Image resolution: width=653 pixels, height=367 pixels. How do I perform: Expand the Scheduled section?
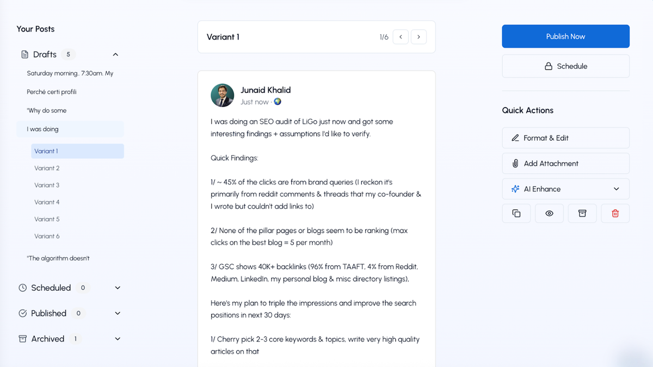[118, 288]
